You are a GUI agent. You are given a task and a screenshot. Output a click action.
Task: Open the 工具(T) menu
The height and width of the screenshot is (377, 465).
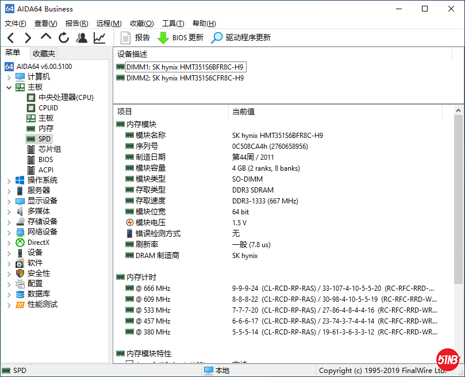[173, 24]
